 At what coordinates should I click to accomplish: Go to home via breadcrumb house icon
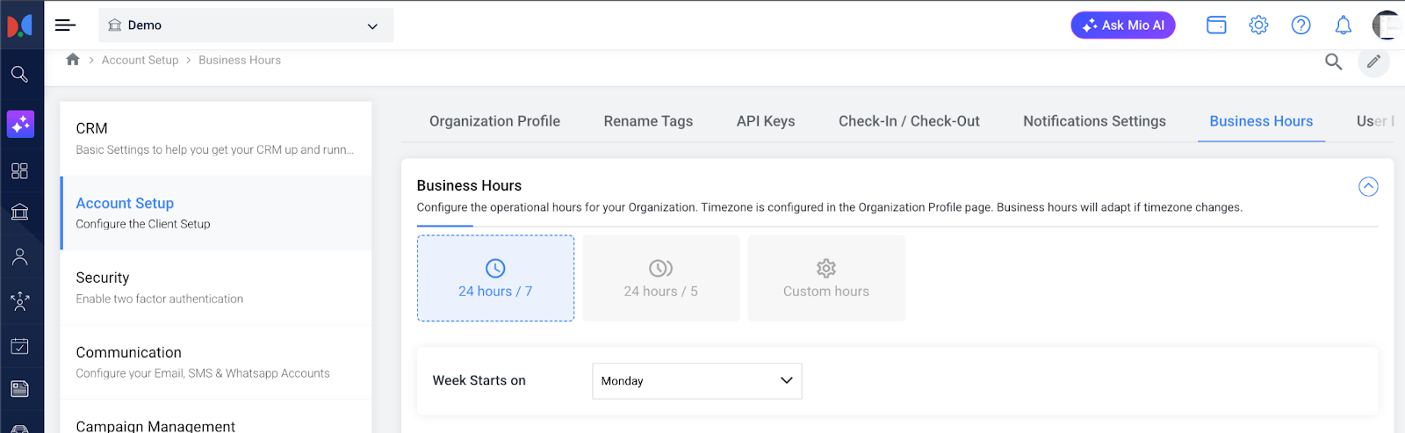coord(73,60)
